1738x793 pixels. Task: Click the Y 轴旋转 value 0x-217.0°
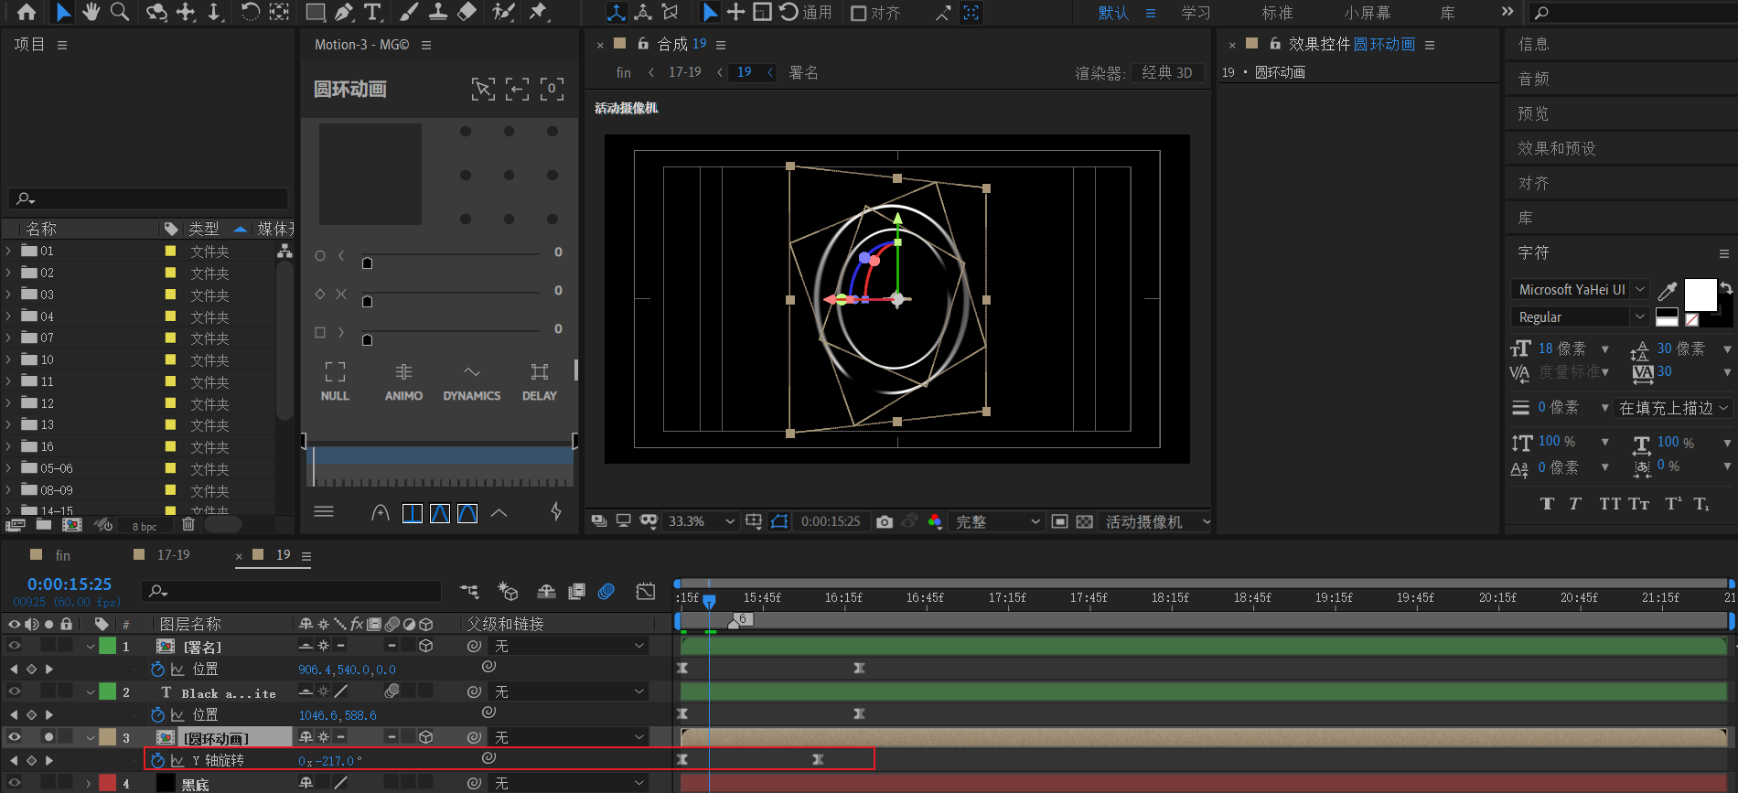(330, 761)
